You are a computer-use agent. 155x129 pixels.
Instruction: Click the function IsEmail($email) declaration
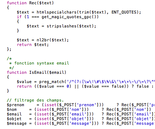36,72
